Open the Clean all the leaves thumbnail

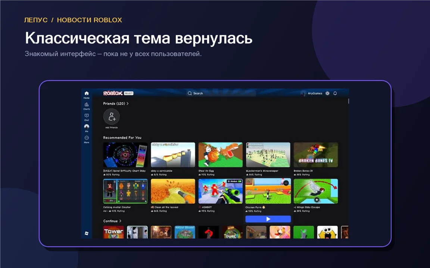[x=173, y=191]
